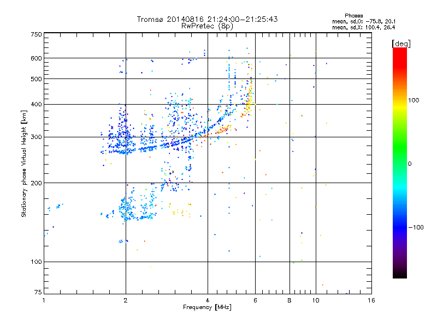
Task: Select the 'mean, sd,O: -75.8, 20.1' text
Action: (x=364, y=21)
